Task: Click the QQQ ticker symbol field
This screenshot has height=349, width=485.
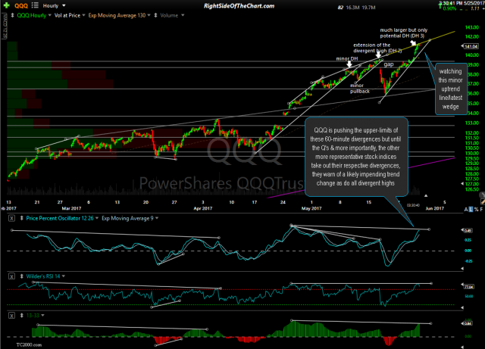Action: pyautogui.click(x=21, y=5)
